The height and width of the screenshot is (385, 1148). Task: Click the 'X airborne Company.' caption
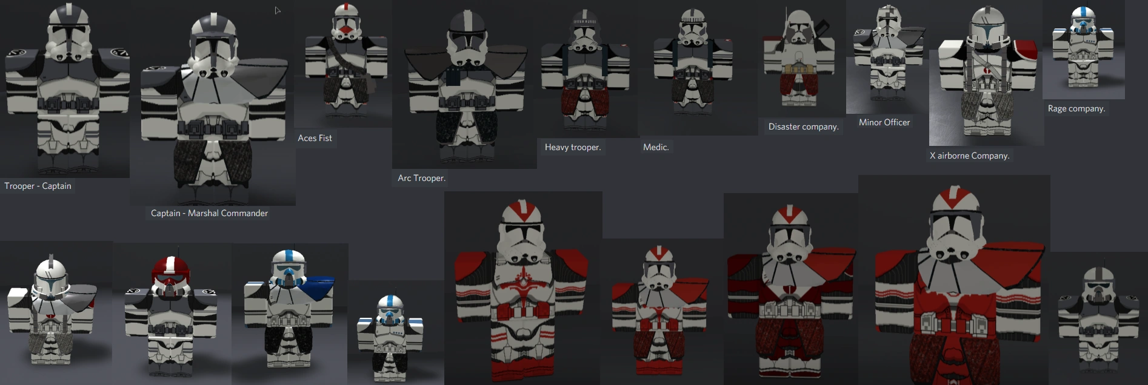pyautogui.click(x=970, y=156)
